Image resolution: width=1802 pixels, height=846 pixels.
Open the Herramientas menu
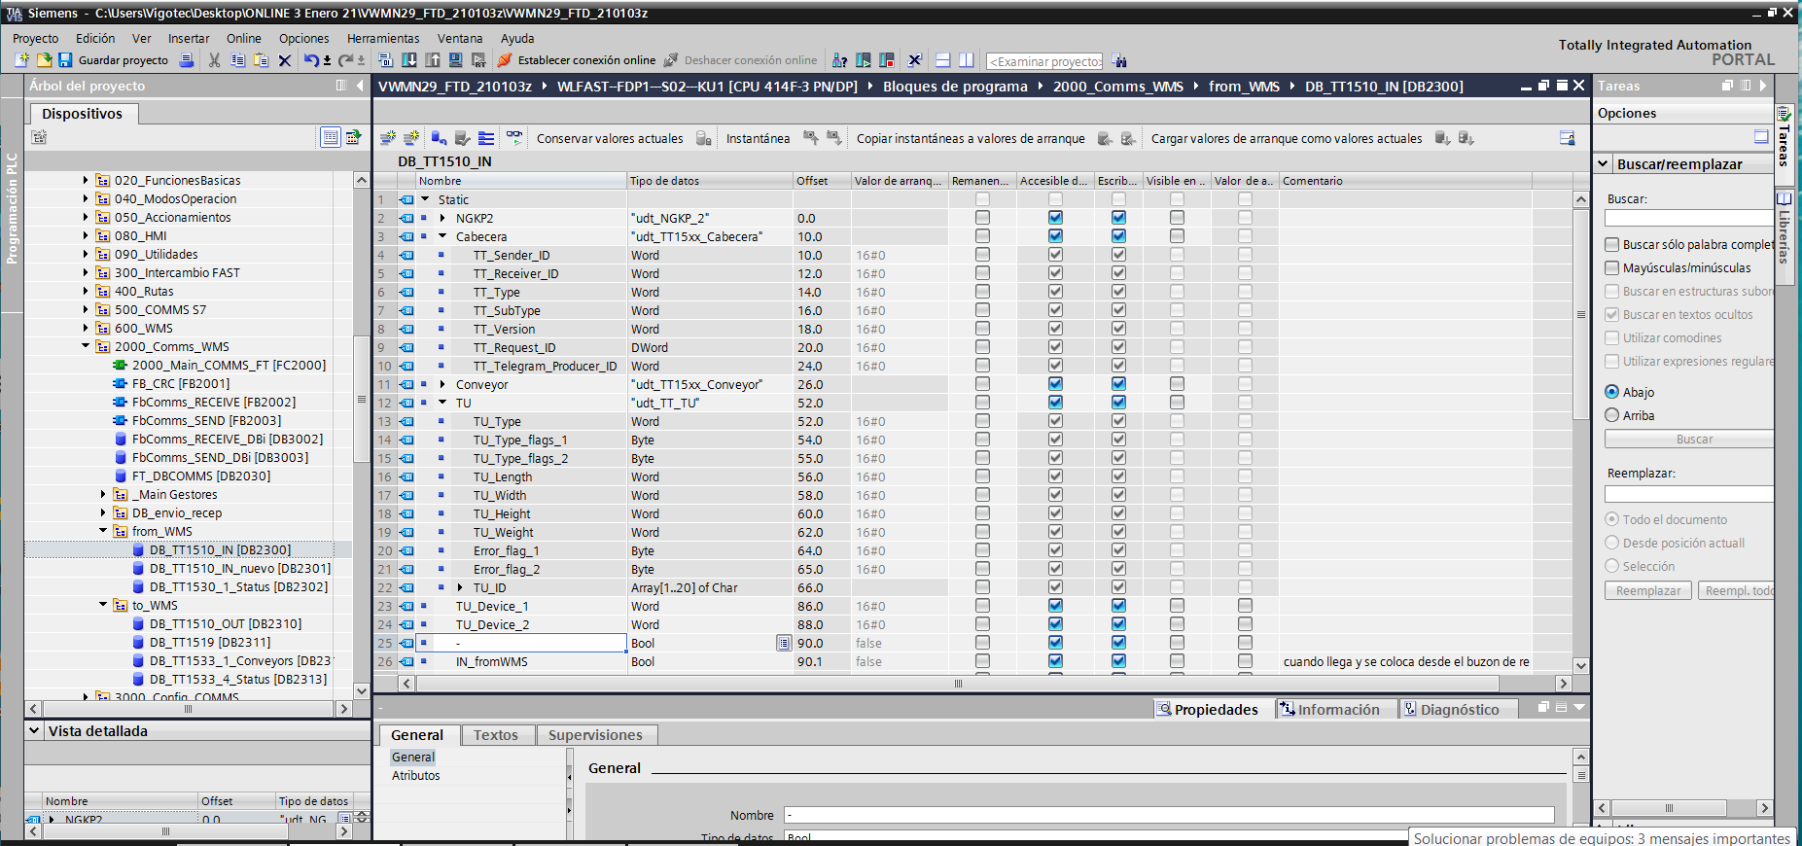pyautogui.click(x=383, y=39)
